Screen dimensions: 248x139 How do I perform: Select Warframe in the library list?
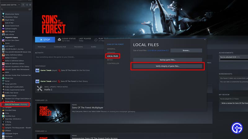pyautogui.click(x=9, y=137)
